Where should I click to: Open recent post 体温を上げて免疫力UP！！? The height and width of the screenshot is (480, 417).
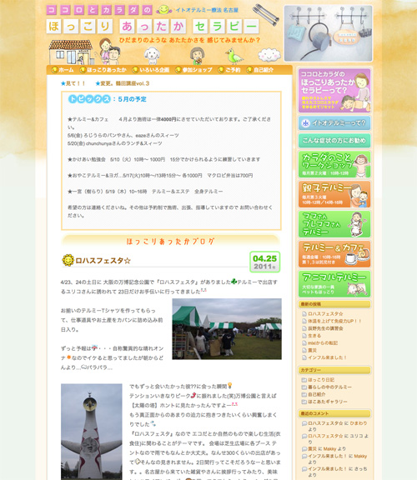[x=334, y=321]
